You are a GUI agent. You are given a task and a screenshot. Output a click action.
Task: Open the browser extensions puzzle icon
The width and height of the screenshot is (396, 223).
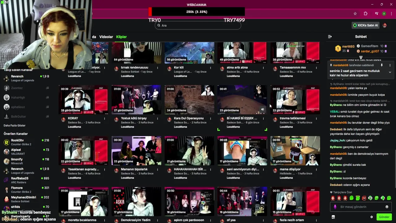pos(365,14)
